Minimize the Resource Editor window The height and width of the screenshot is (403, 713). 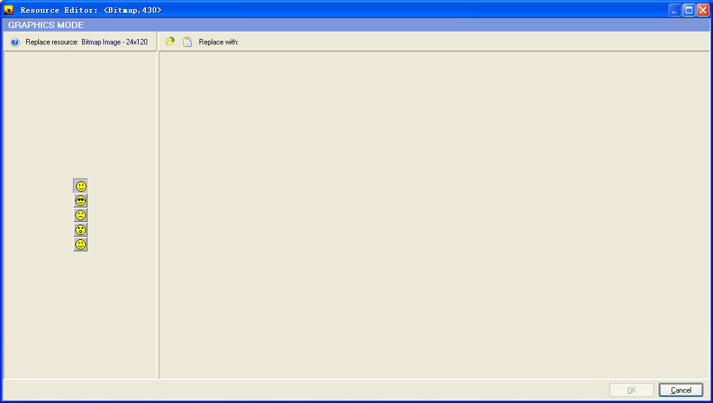tap(674, 10)
